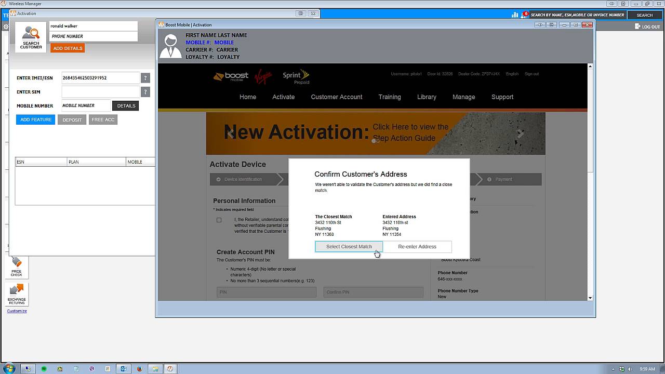Viewport: 665px width, 374px height.
Task: Click scroll down arrow in Boost window scrollbar
Action: coord(590,298)
